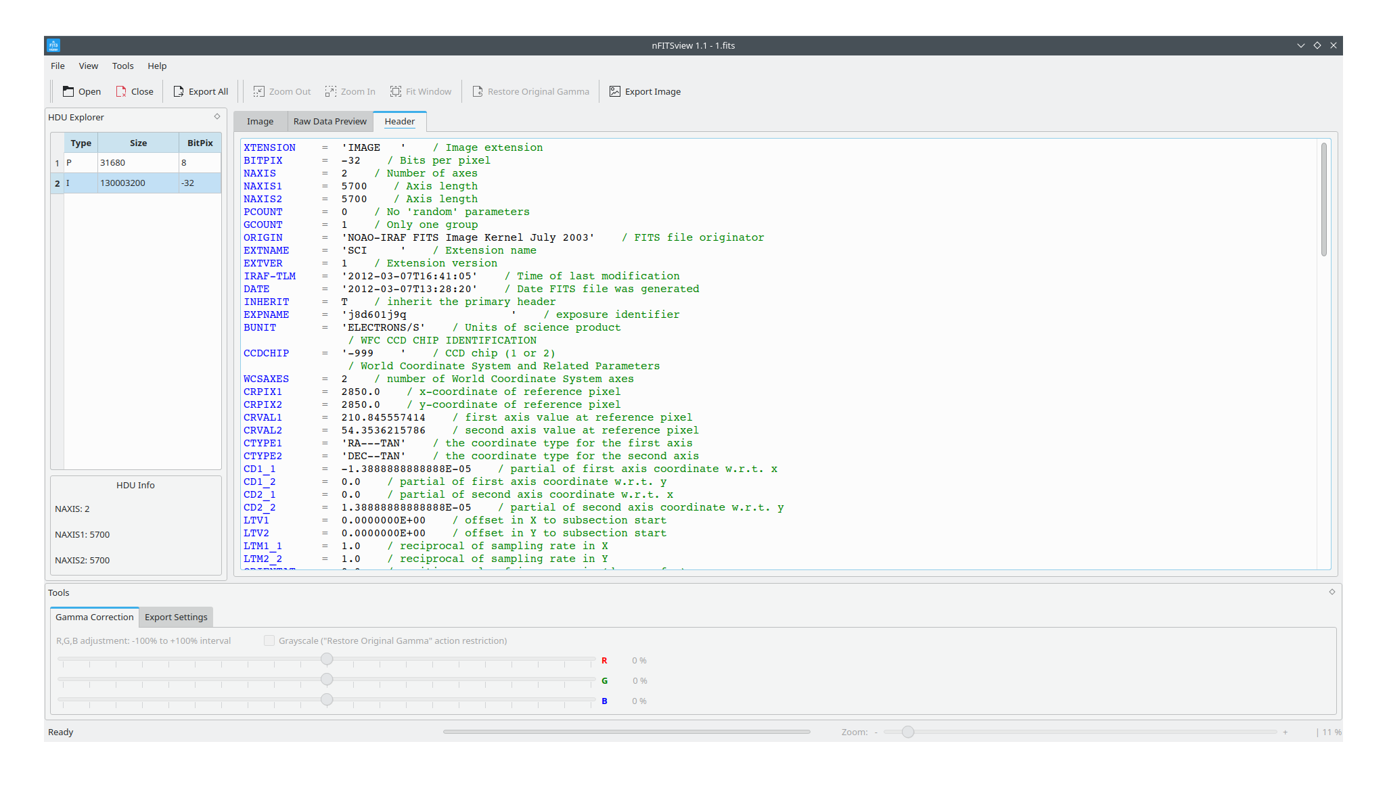Viewport: 1387px width, 794px height.
Task: Restore the original gamma
Action: click(530, 91)
